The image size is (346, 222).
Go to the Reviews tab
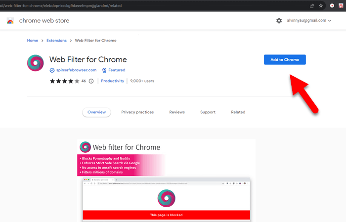coord(177,112)
